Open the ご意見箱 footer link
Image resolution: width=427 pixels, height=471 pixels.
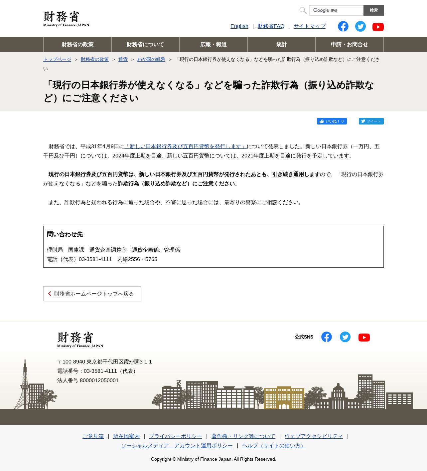click(93, 436)
